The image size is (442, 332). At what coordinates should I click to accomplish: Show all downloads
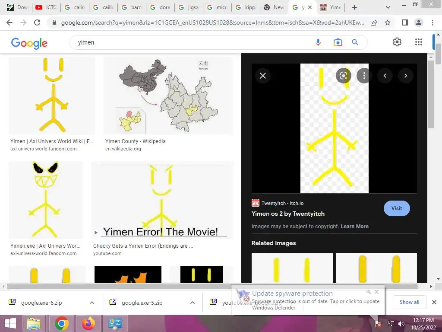coord(409,302)
